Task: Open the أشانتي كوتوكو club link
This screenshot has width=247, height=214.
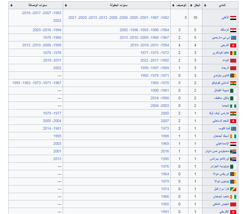Action: click(220, 83)
